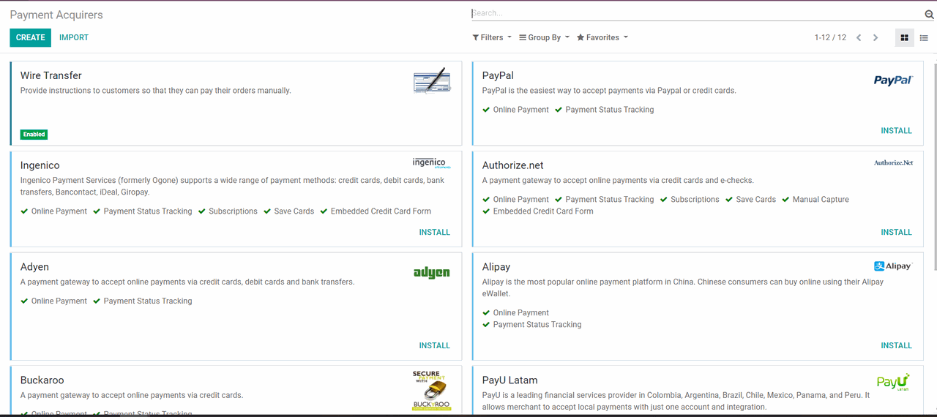
Task: Go to previous page arrow
Action: pos(859,38)
